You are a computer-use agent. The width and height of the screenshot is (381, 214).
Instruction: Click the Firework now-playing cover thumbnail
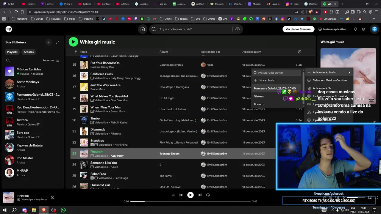pos(9,197)
